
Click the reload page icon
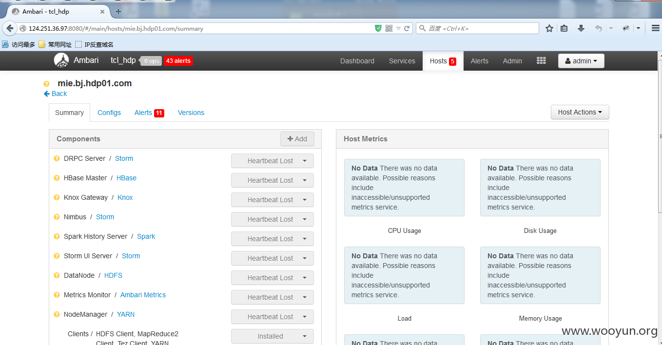coord(407,28)
